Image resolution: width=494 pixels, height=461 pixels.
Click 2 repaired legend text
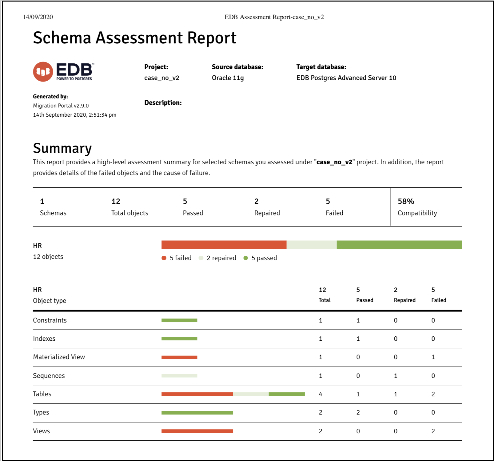(221, 258)
